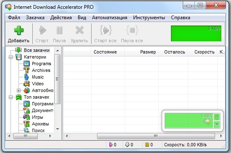Viewport: 231px width, 153px height.
Task: Click the Скорость column header
Action: click(x=204, y=52)
